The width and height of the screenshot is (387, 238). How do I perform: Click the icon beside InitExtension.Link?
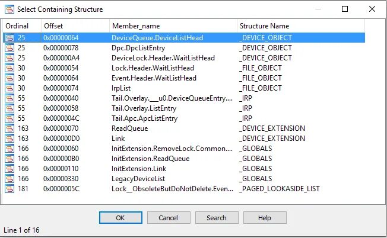click(9, 169)
